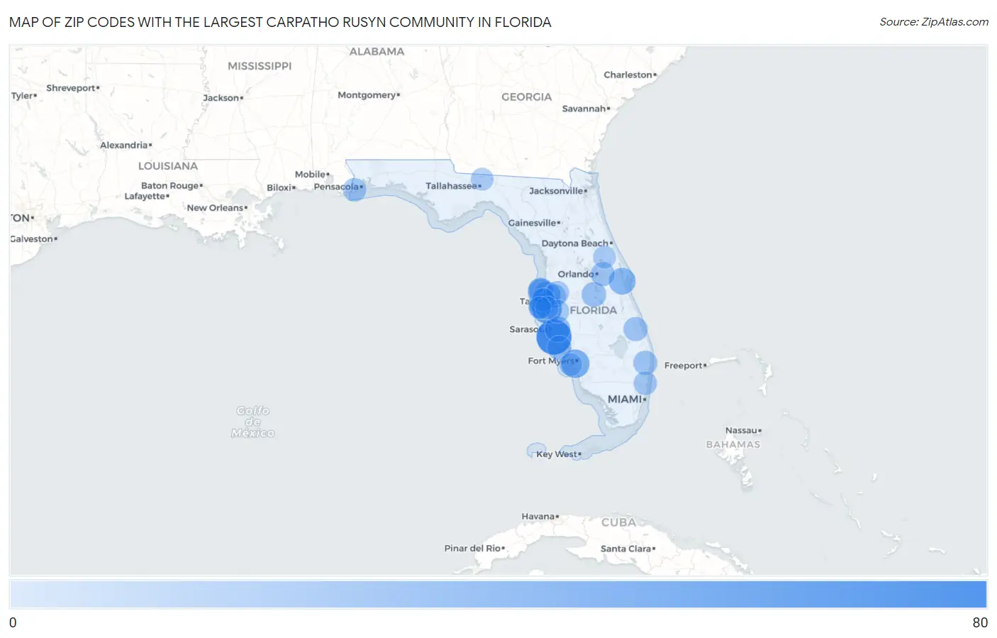Click the ALABAMA state label
The height and width of the screenshot is (638, 997).
(377, 52)
